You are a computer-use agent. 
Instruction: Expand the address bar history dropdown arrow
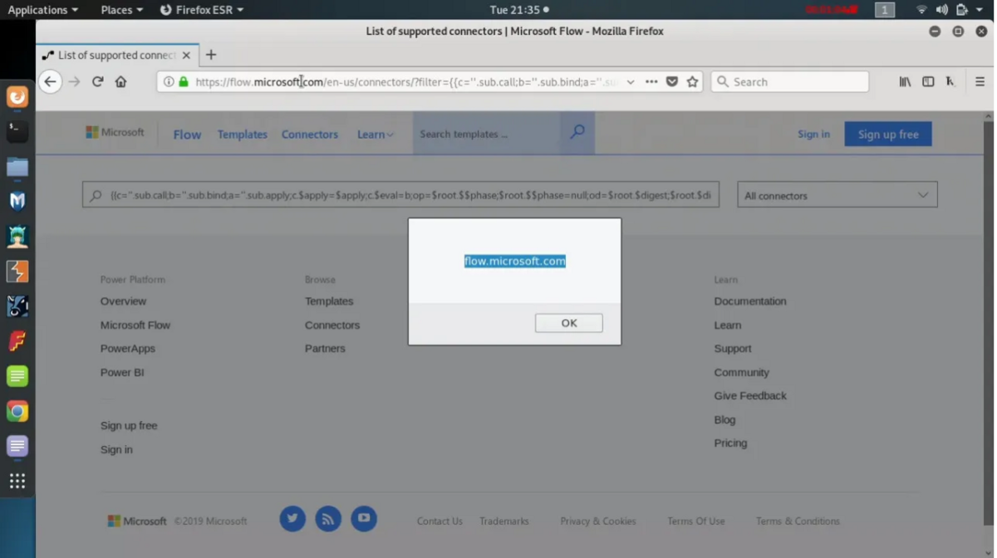pyautogui.click(x=631, y=81)
